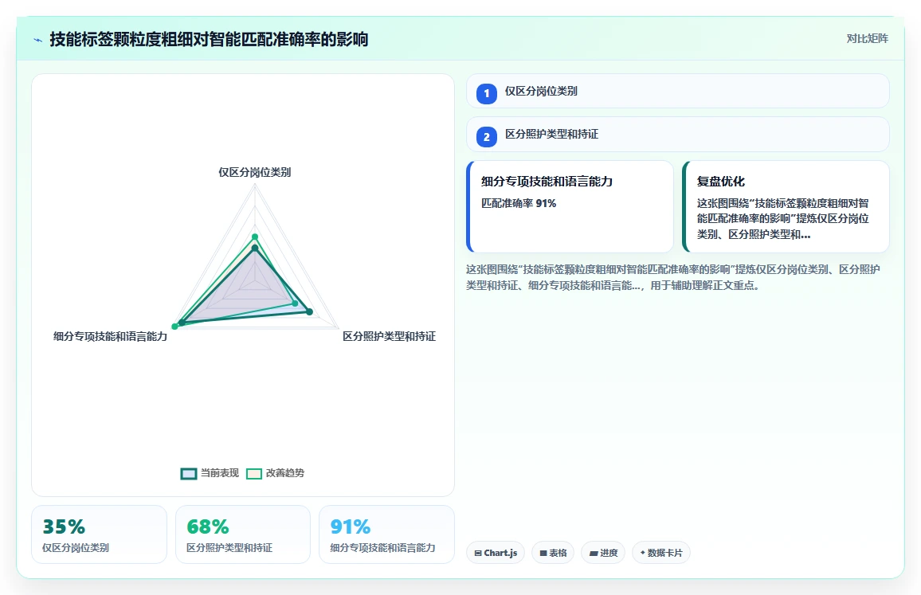Click the 细分专项技能和语言能力 caption under 91%

click(x=382, y=547)
